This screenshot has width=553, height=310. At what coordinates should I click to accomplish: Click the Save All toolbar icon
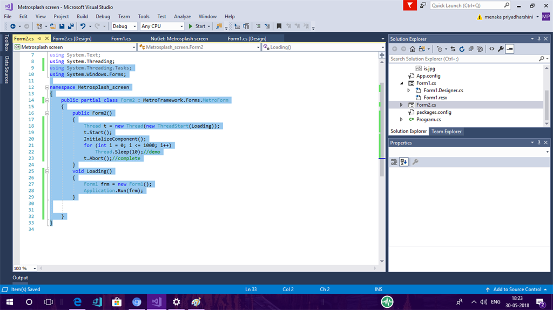[x=71, y=26]
